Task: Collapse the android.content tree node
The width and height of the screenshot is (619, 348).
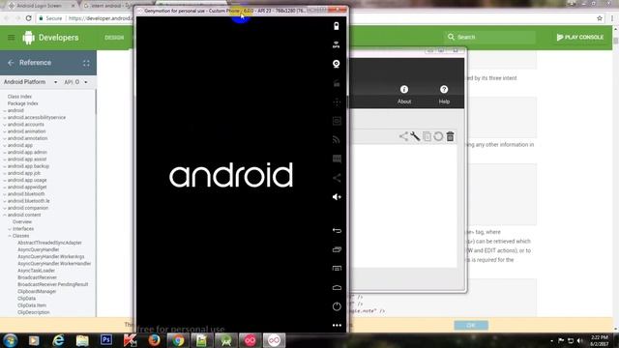Action: [5, 215]
